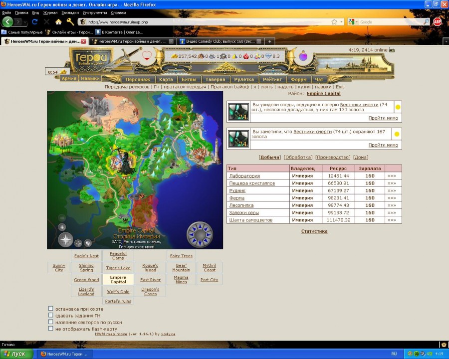Travel to the Tiger's Lake sector
The image size is (449, 359).
click(118, 268)
